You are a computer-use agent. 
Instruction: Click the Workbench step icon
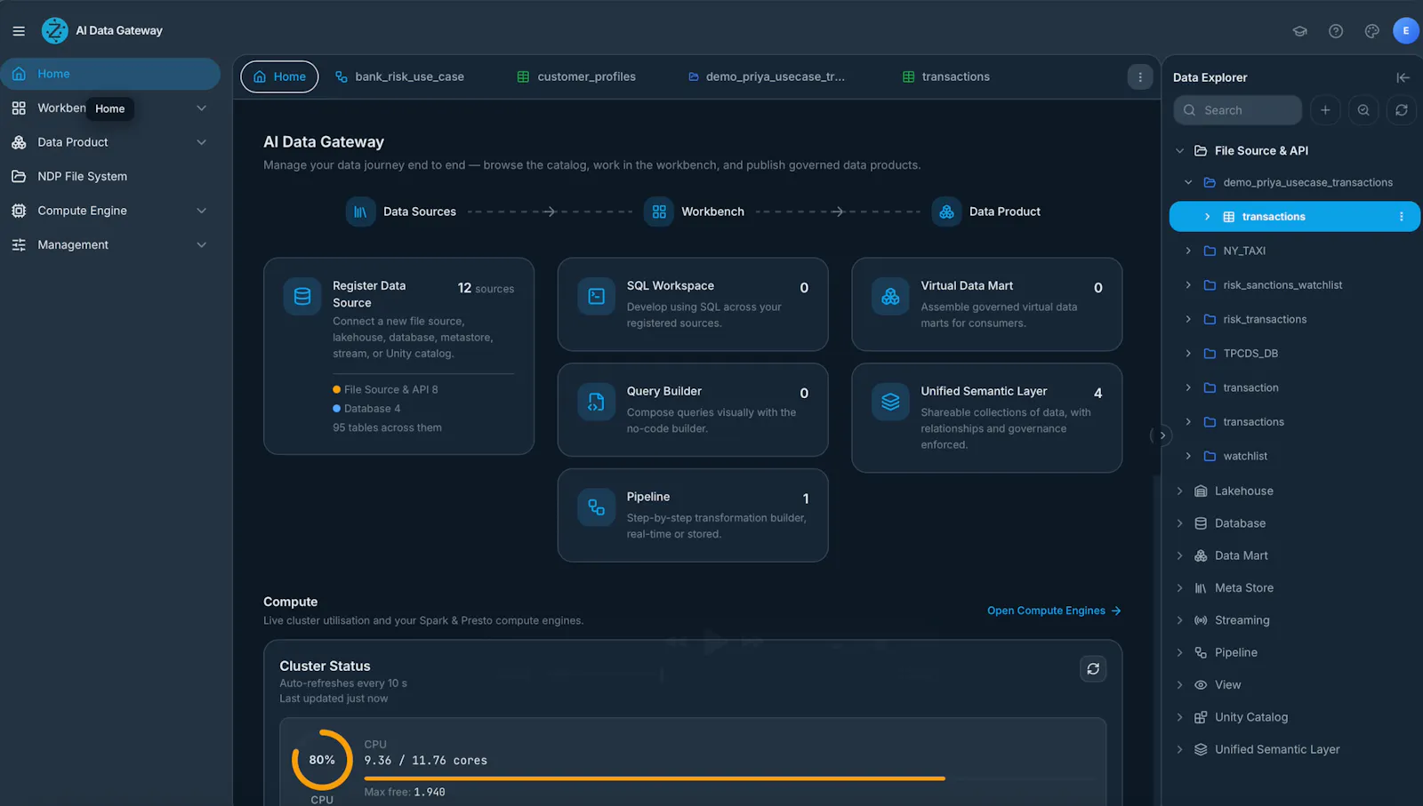point(659,212)
